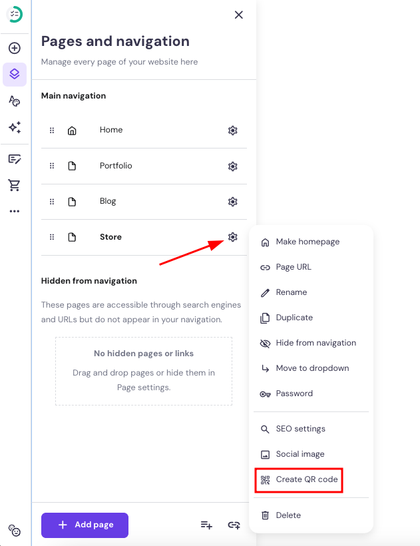This screenshot has height=546, width=420.
Task: Open the website styles panel
Action: click(x=15, y=101)
